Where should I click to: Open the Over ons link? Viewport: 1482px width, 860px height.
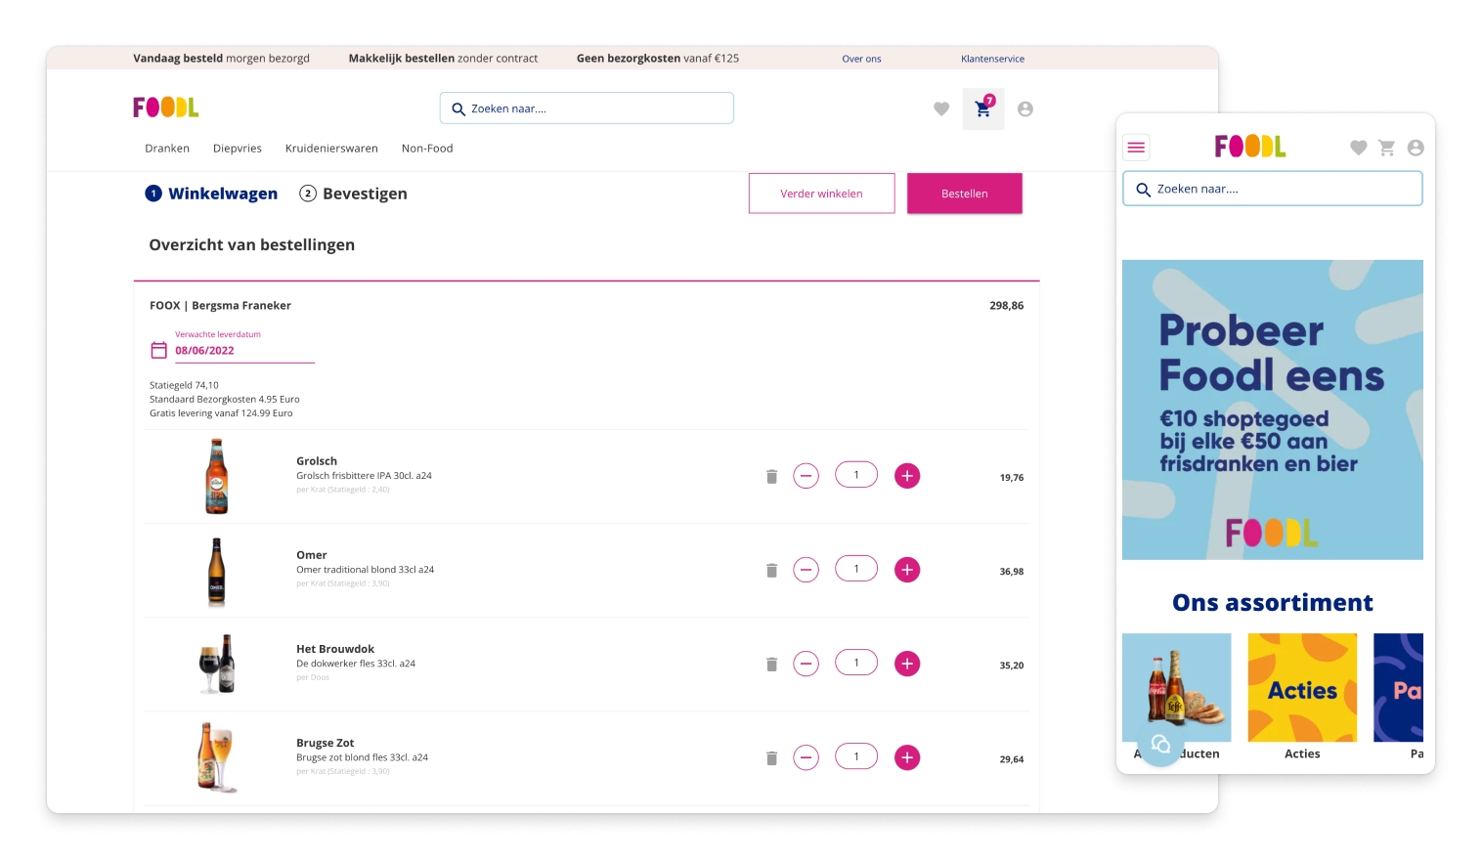pyautogui.click(x=861, y=59)
